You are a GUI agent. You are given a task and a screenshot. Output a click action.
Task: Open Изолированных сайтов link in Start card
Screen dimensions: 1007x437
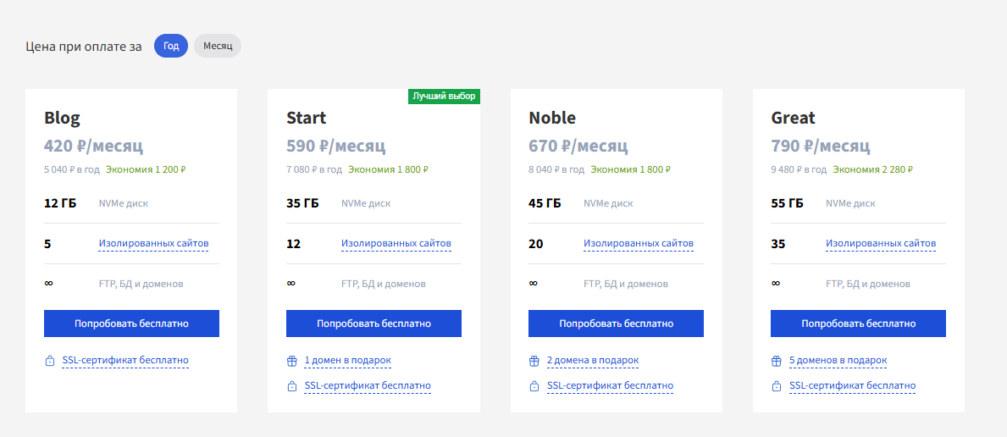[396, 244]
